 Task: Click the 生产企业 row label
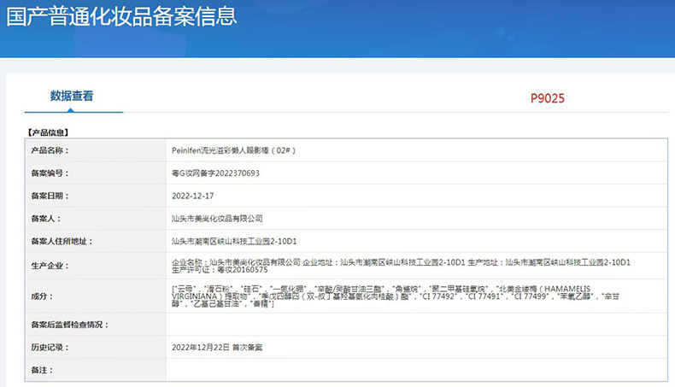pyautogui.click(x=50, y=266)
